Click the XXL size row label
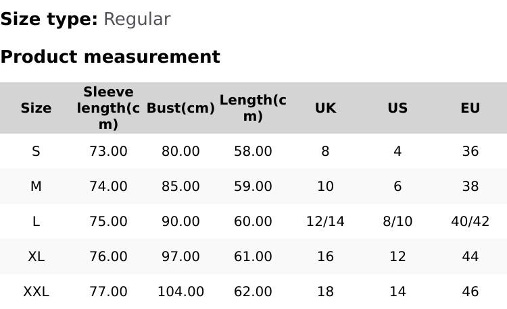 coord(36,291)
